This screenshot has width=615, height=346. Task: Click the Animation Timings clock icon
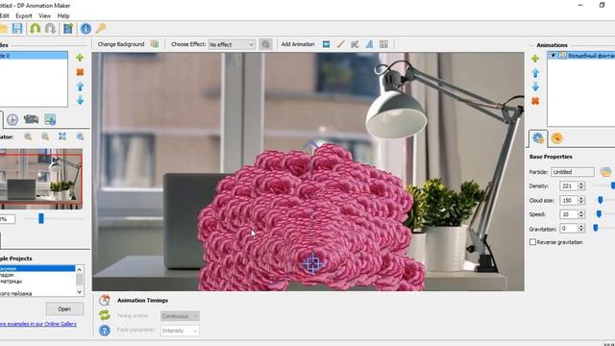(105, 300)
